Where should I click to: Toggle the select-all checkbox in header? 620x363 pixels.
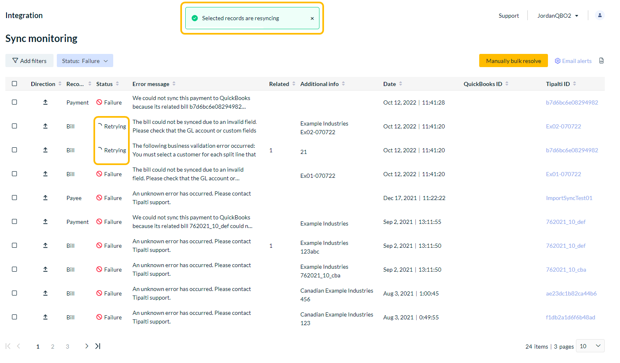pyautogui.click(x=14, y=84)
